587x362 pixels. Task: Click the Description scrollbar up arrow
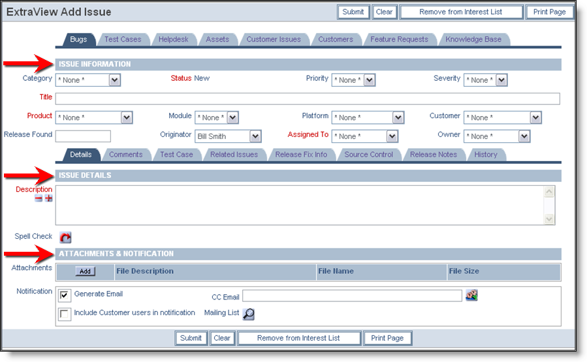[549, 192]
